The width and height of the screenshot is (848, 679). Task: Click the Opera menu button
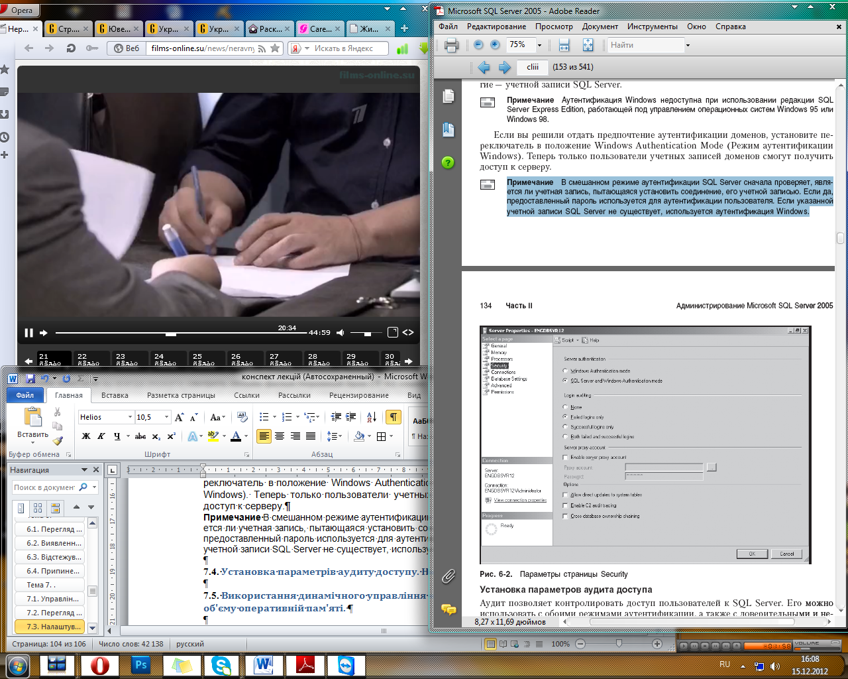coord(18,10)
